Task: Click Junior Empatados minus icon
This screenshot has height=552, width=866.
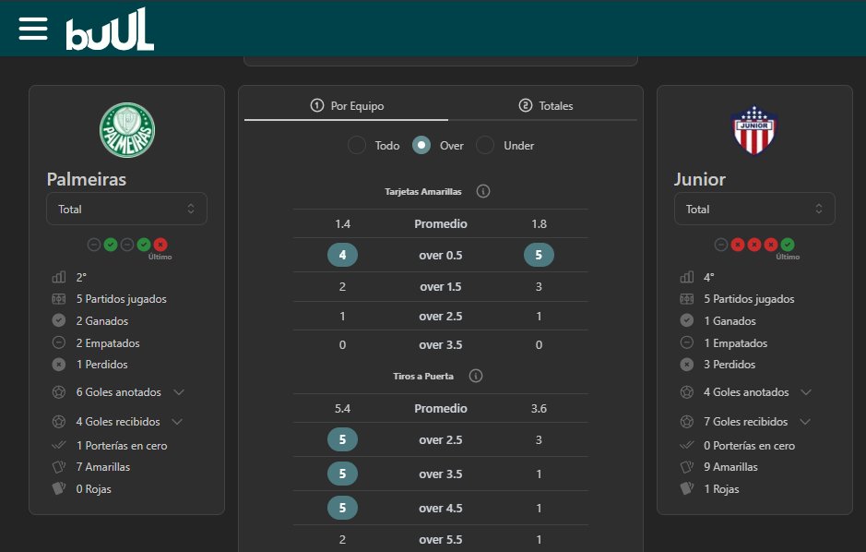Action: click(686, 342)
